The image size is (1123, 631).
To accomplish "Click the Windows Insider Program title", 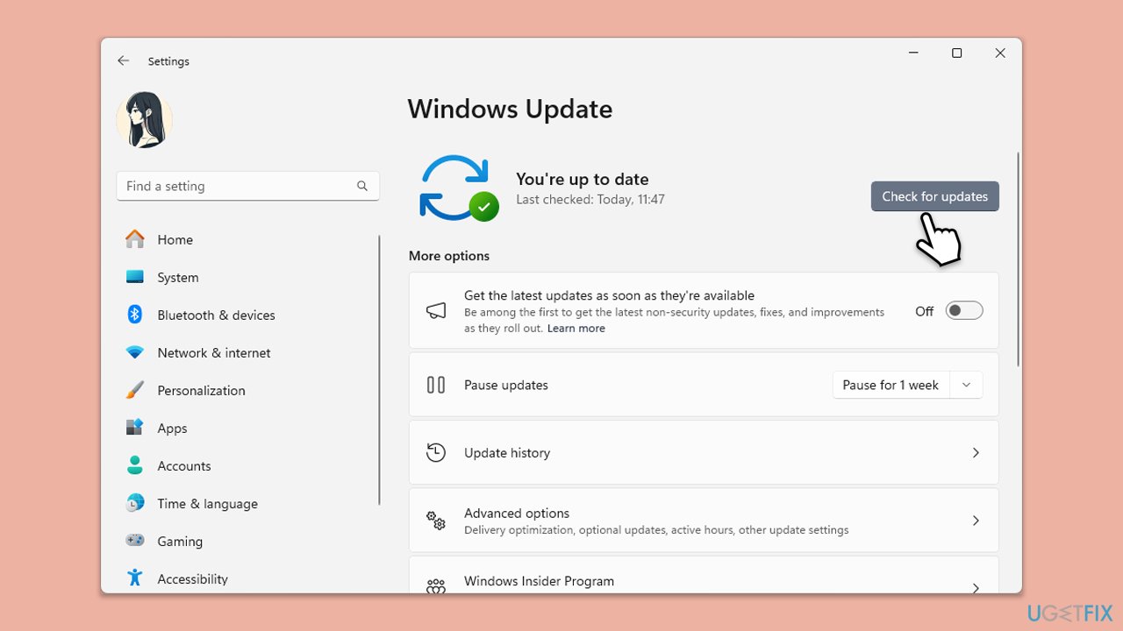I will pyautogui.click(x=539, y=580).
